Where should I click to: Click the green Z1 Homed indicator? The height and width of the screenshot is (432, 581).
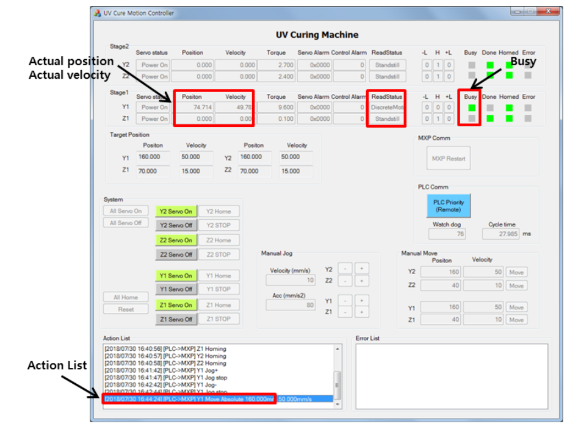509,119
